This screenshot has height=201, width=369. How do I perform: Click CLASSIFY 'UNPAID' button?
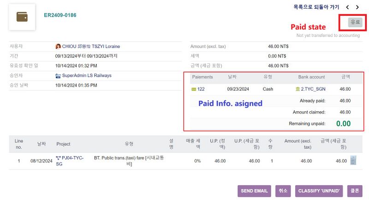tap(319, 191)
